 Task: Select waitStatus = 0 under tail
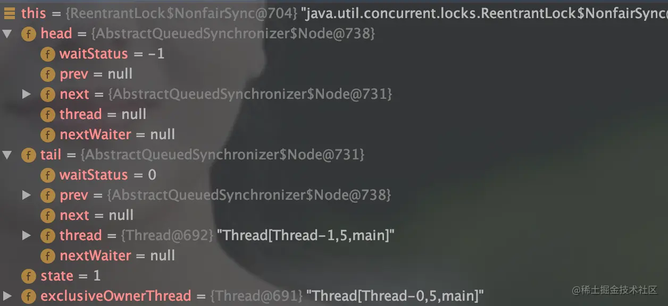coord(98,175)
